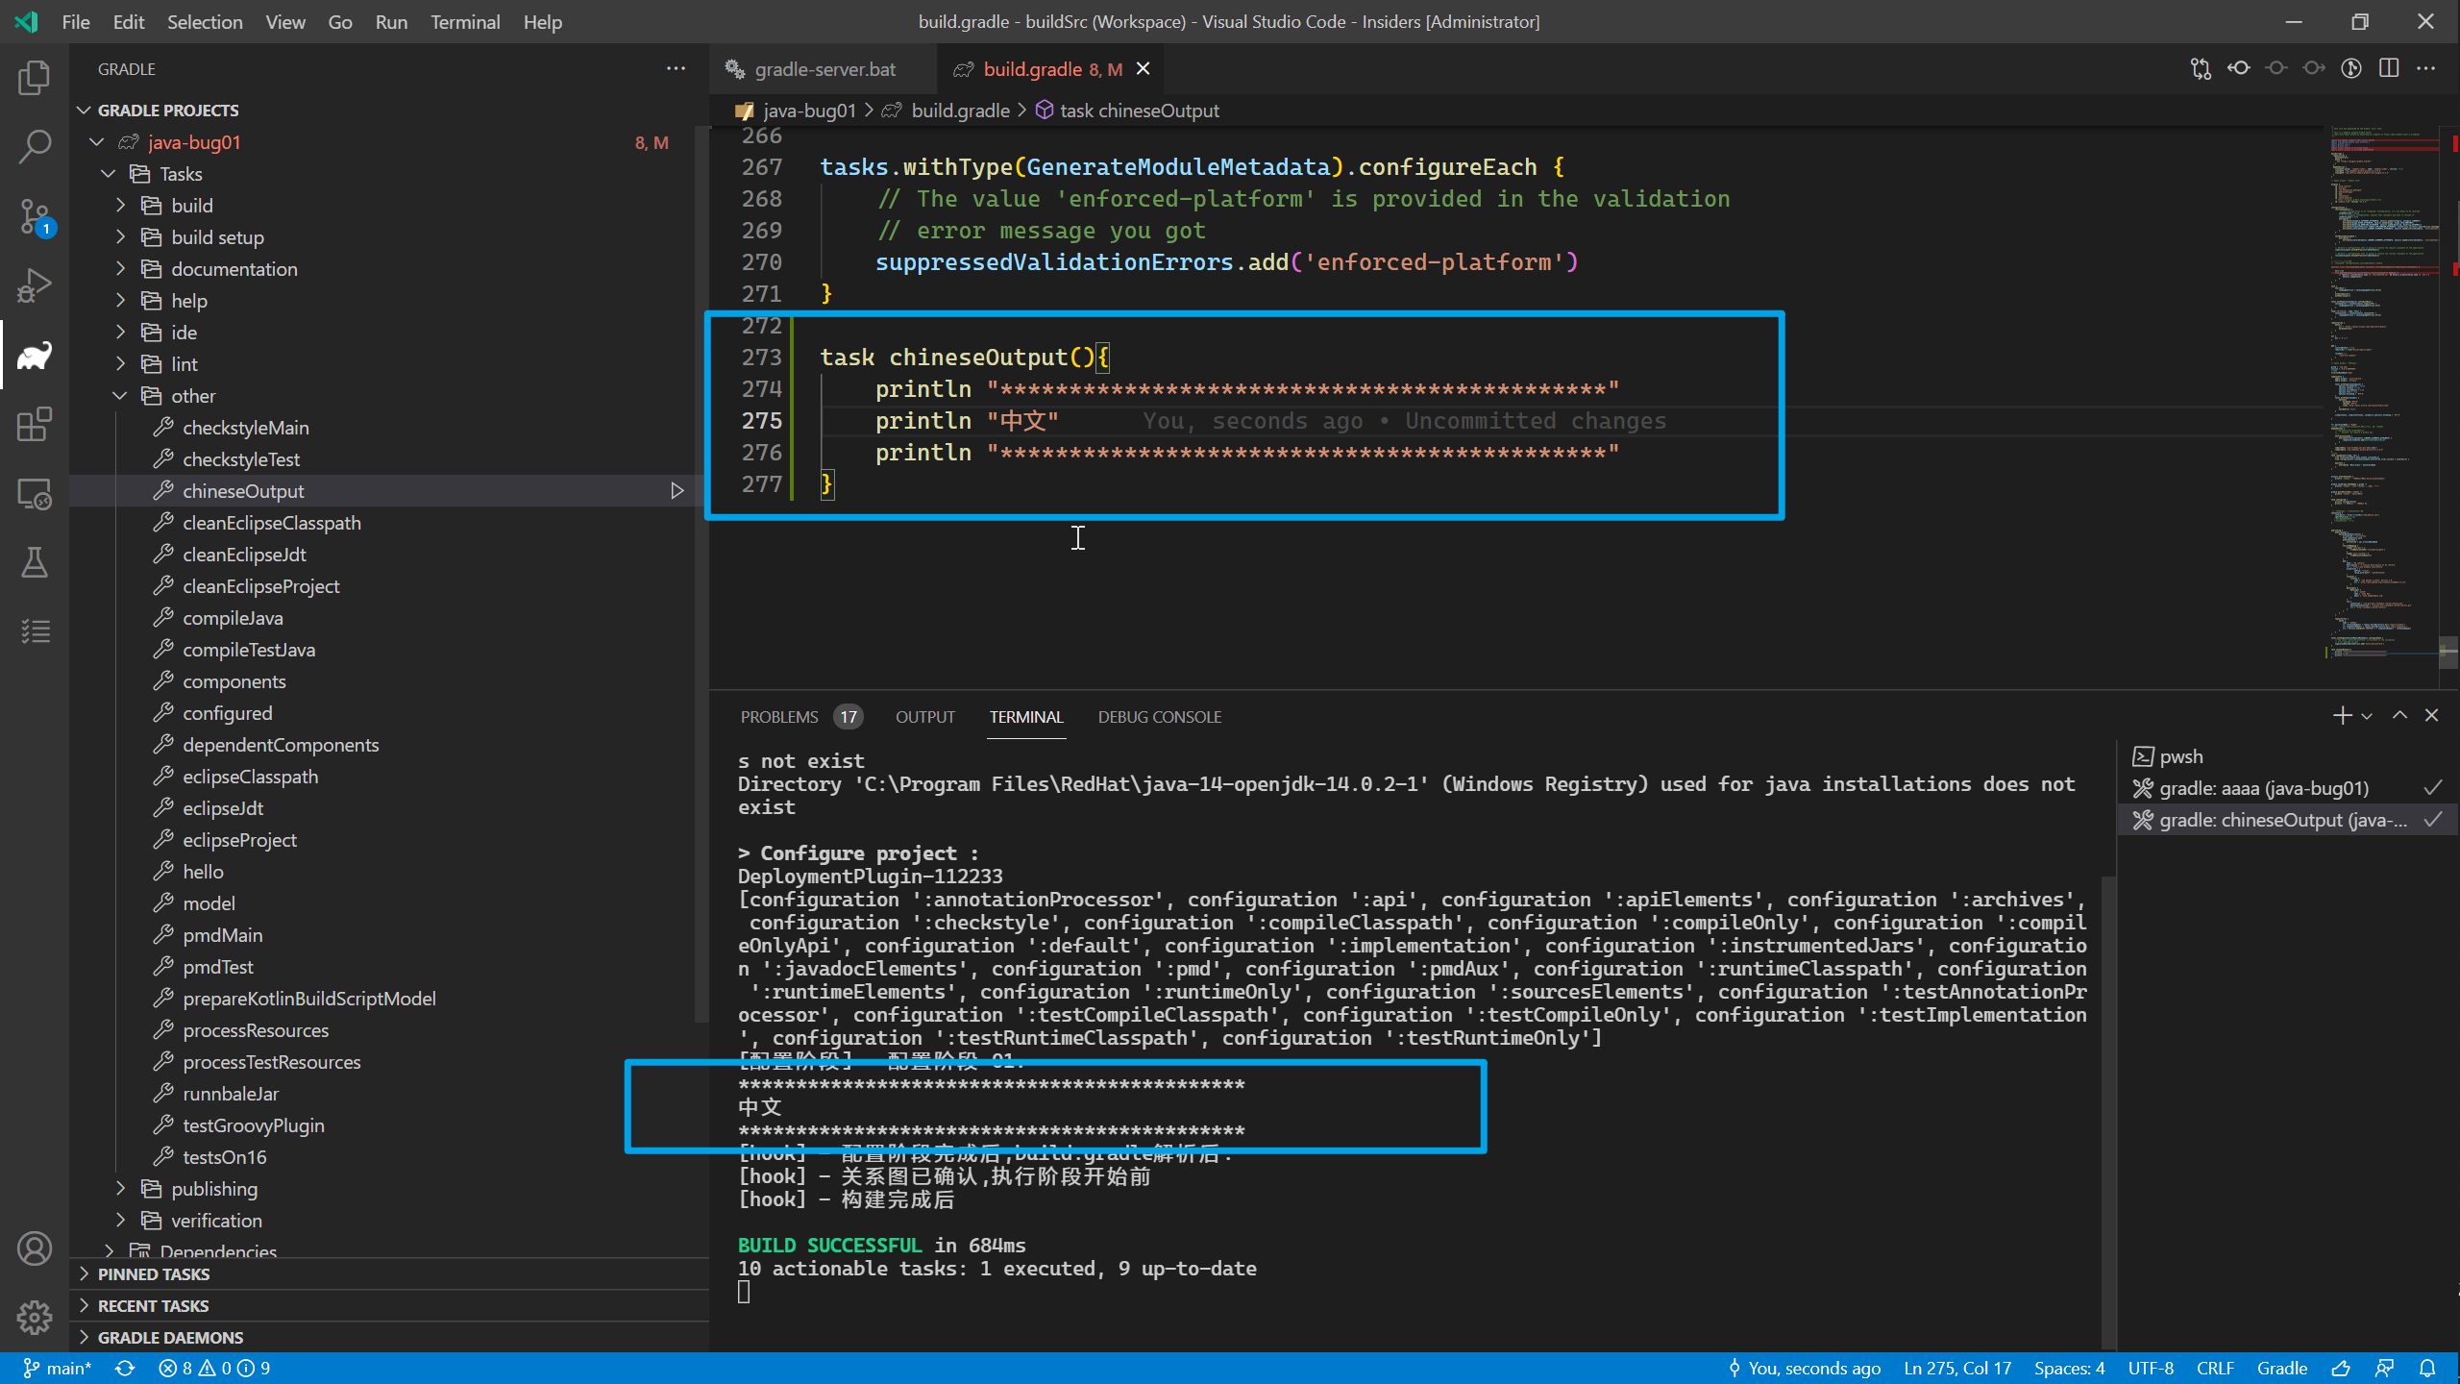The width and height of the screenshot is (2460, 1384).
Task: Click the notifications bell in status bar
Action: point(2427,1368)
